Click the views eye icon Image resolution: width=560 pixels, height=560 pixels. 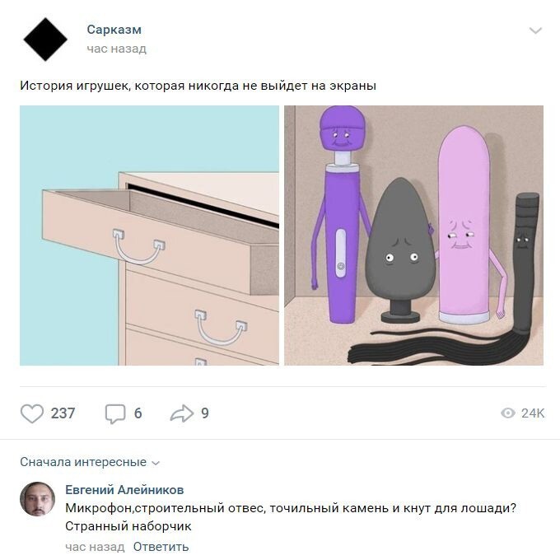point(508,413)
